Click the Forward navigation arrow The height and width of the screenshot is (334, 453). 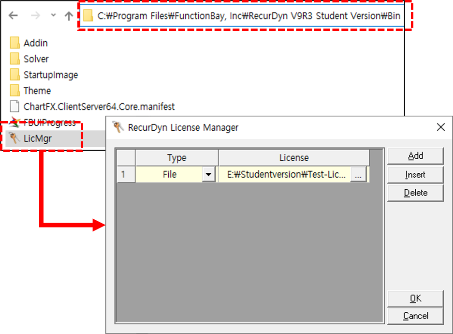35,15
